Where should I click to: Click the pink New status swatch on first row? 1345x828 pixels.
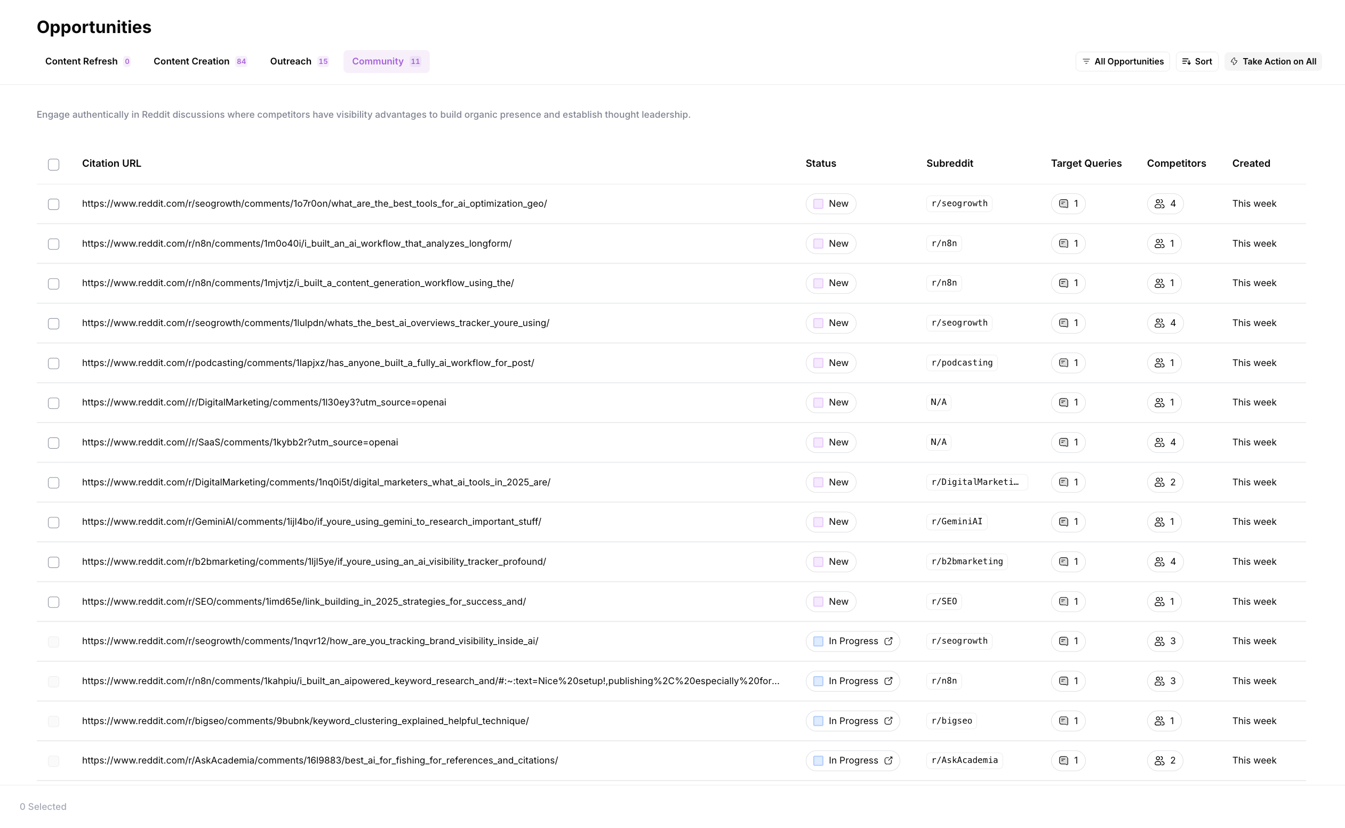tap(818, 204)
